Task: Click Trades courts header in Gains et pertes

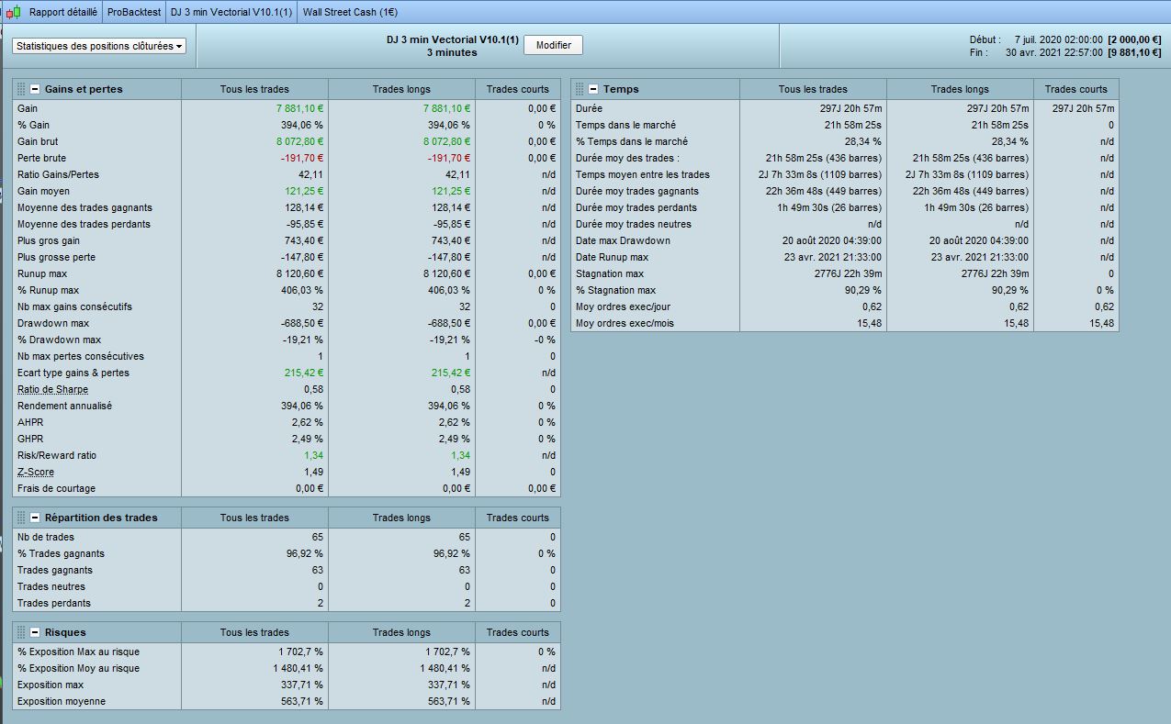Action: point(518,89)
